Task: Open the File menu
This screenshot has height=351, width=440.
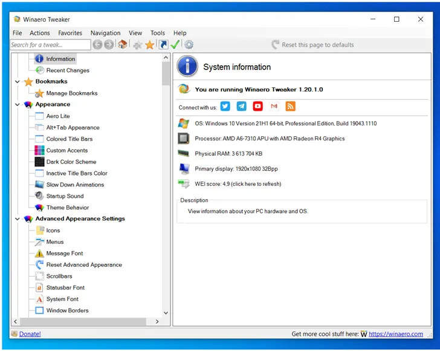Action: click(17, 33)
